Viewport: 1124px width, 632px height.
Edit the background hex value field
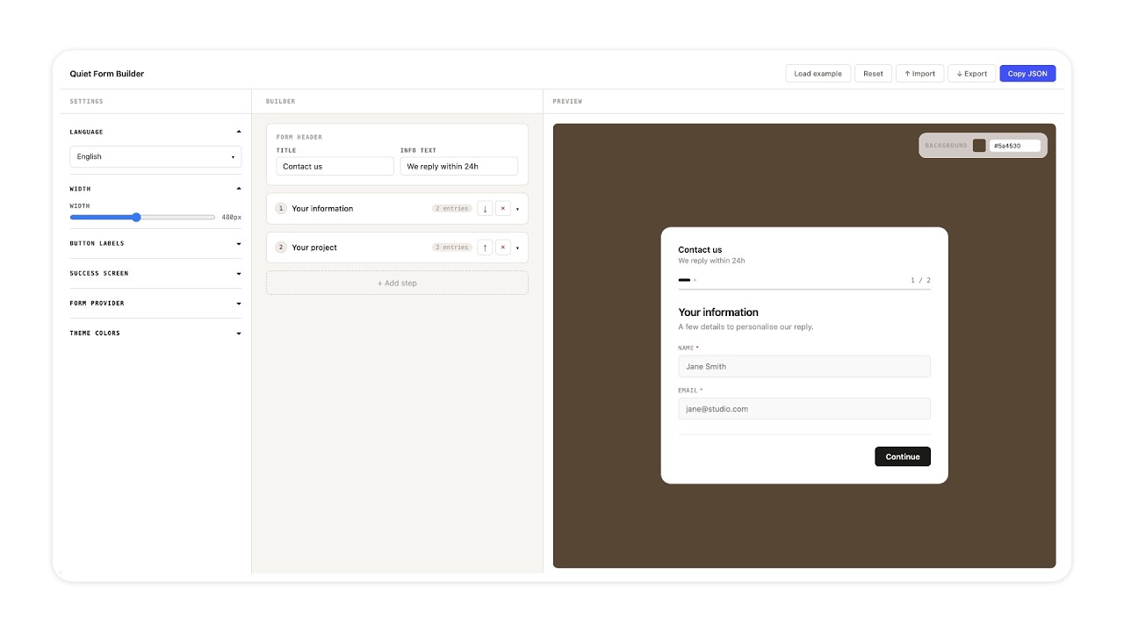pos(1014,146)
